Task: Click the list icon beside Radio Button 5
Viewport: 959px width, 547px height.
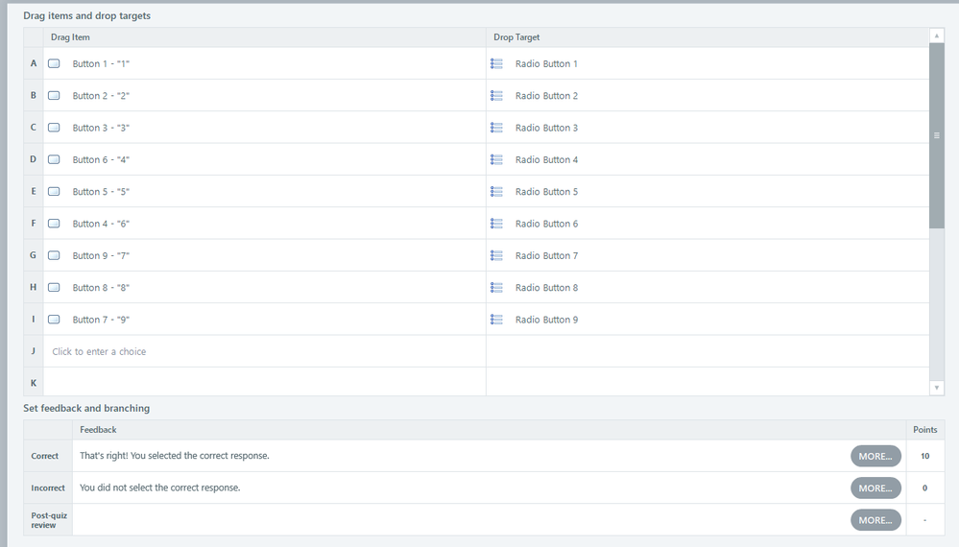Action: pos(496,192)
